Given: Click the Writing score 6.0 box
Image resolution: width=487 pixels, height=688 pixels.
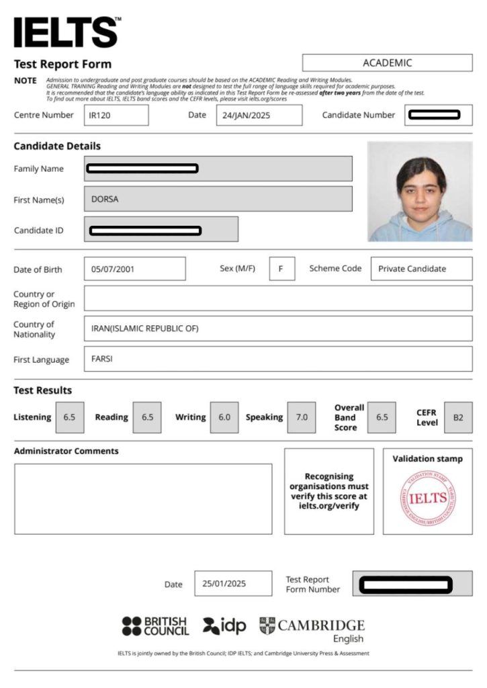Looking at the screenshot, I should coord(224,417).
